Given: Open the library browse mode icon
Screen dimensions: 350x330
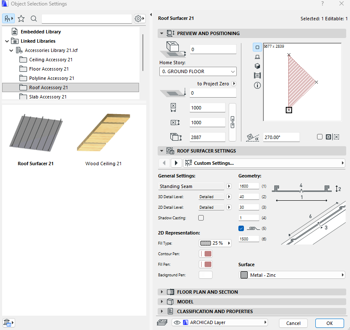Looking at the screenshot, I should (8, 19).
